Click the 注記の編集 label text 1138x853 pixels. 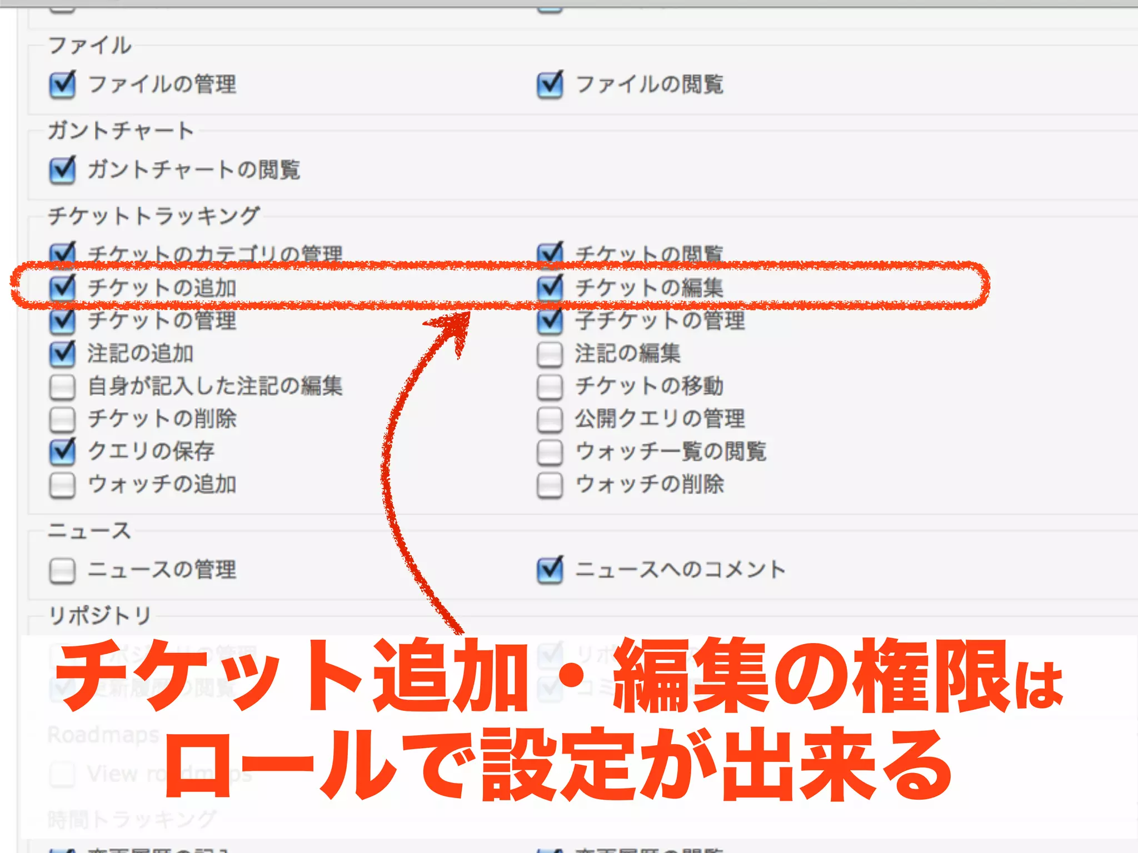click(628, 354)
